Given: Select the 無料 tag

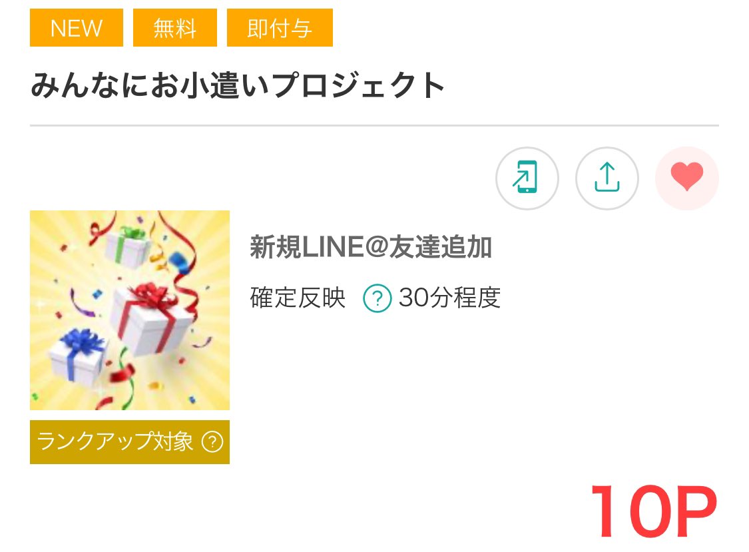Looking at the screenshot, I should tap(175, 28).
